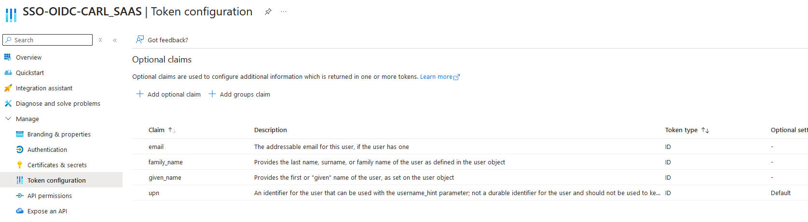This screenshot has height=222, width=808.
Task: Clear the sidebar search with X icon
Action: [100, 40]
